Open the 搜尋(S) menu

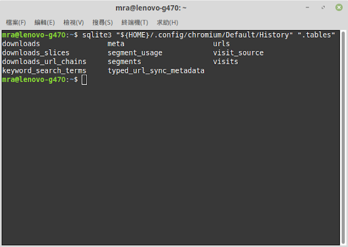pos(103,23)
